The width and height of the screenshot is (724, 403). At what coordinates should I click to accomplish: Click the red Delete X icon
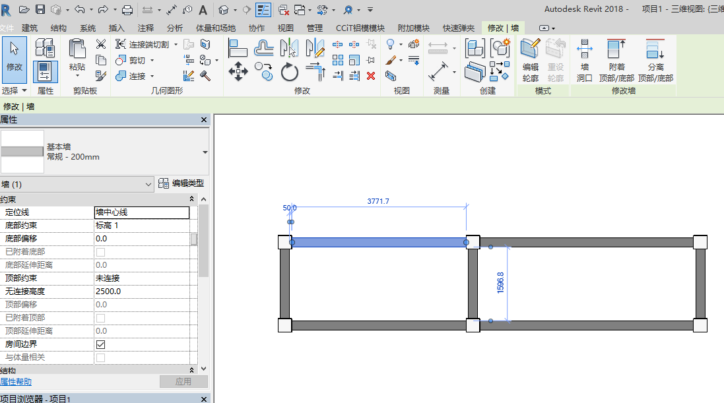click(x=371, y=76)
